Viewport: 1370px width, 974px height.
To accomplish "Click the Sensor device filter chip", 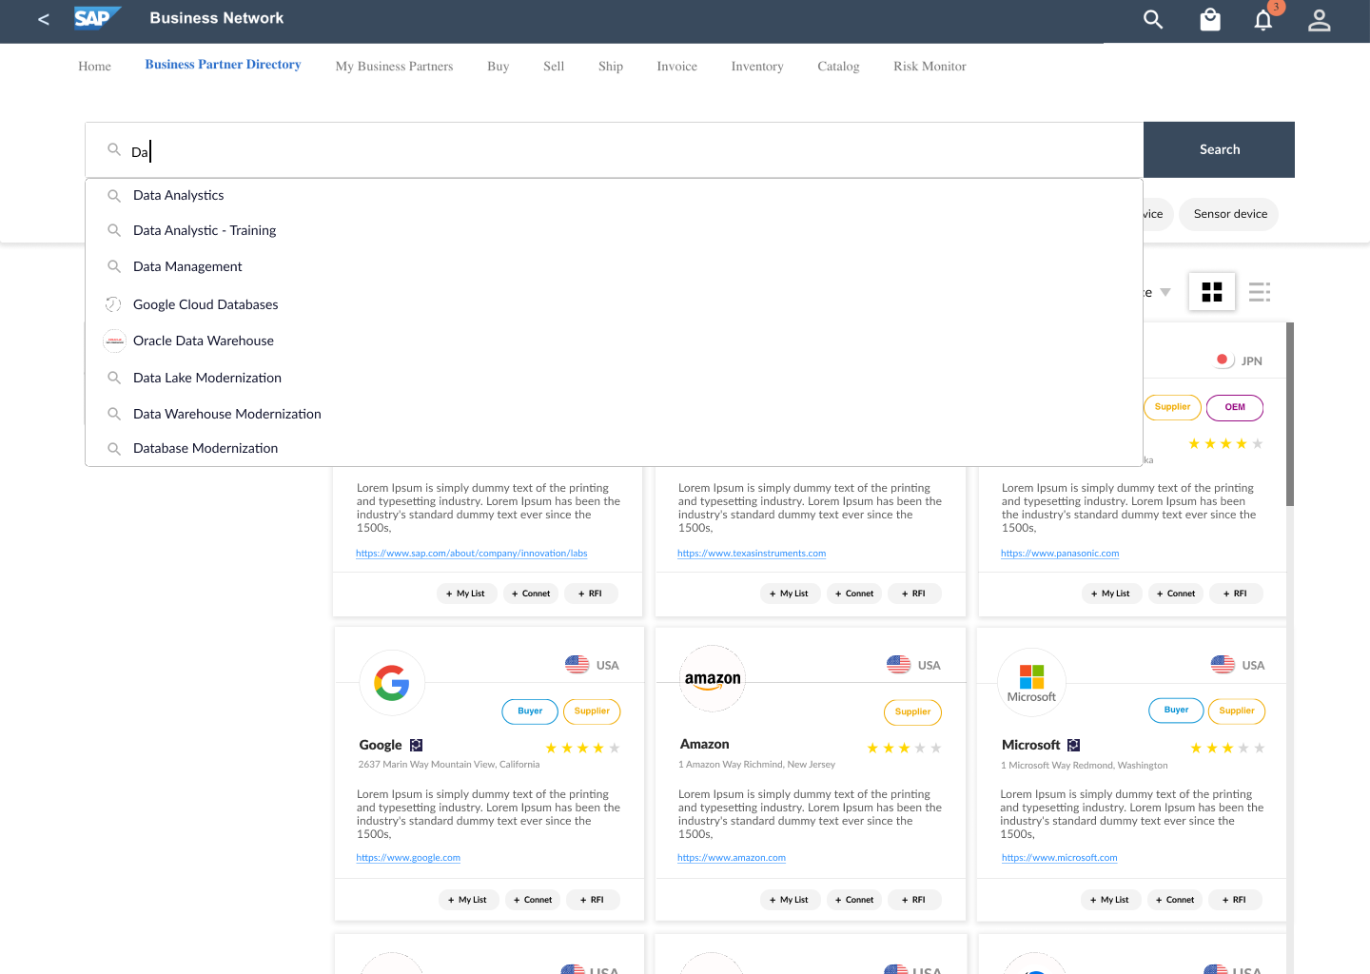I will point(1229,214).
